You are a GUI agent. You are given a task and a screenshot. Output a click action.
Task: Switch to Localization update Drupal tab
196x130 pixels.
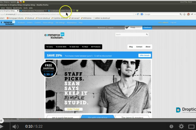[x=61, y=11]
